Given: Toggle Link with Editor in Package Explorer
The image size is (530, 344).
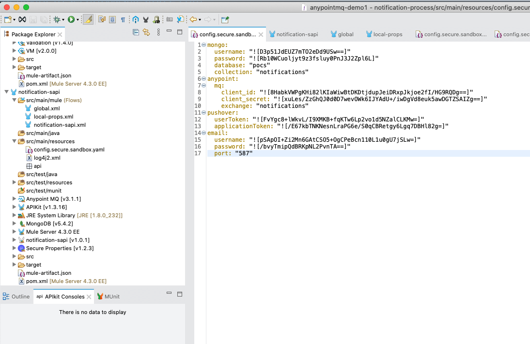Looking at the screenshot, I should point(145,32).
